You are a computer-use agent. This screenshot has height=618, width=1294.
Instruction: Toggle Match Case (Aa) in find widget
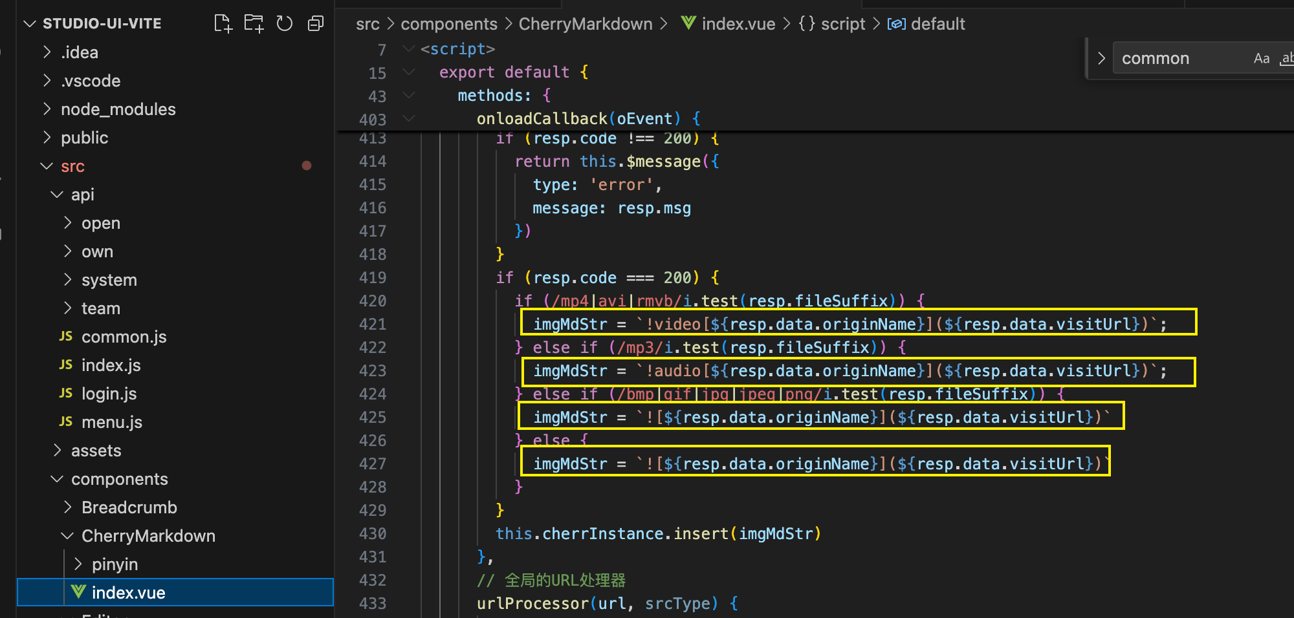tap(1261, 58)
